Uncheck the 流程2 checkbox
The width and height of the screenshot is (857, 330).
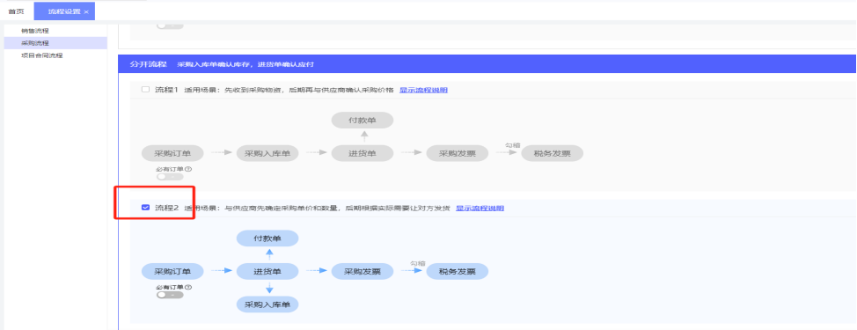(145, 208)
